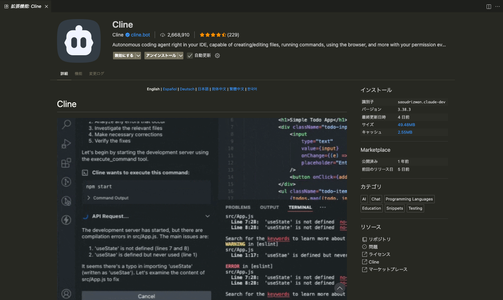The width and height of the screenshot is (503, 300).
Task: Switch to the 変更ログ tab
Action: click(97, 74)
